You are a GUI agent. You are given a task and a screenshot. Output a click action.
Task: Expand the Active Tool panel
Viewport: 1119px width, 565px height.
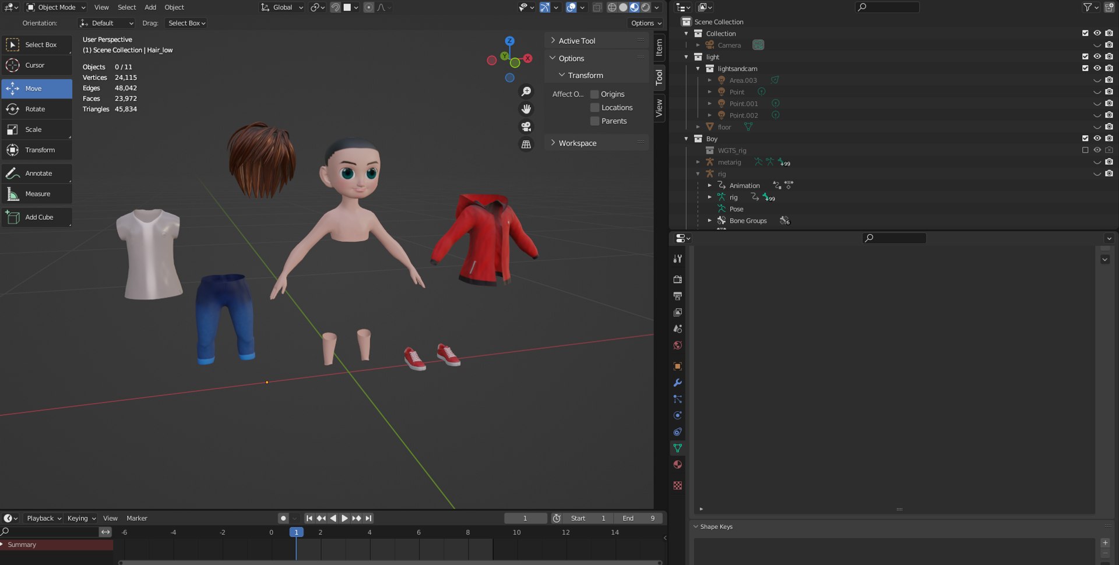pyautogui.click(x=597, y=41)
